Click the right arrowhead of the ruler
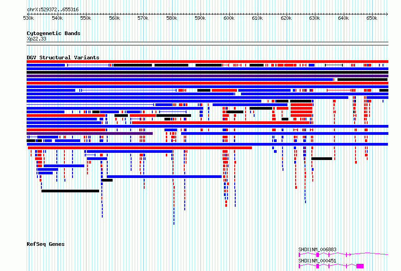The width and height of the screenshot is (401, 271). (387, 14)
